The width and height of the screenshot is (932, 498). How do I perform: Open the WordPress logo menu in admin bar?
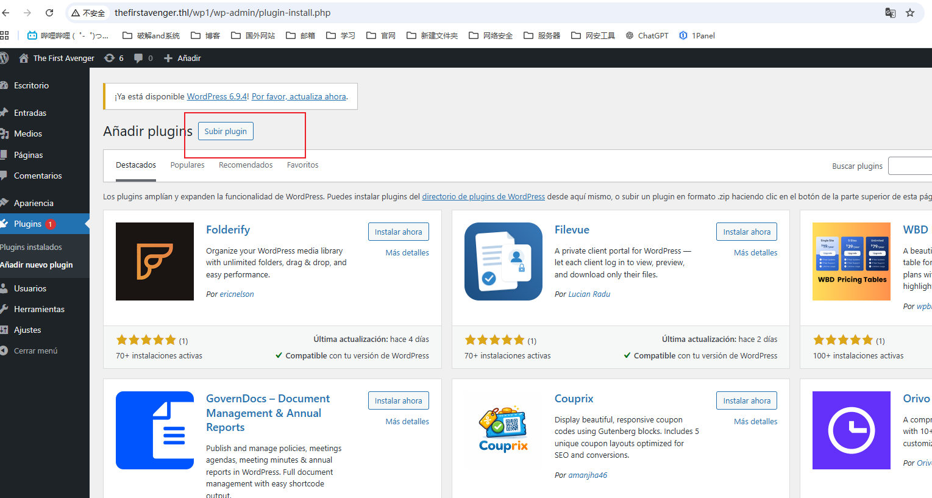pyautogui.click(x=4, y=58)
